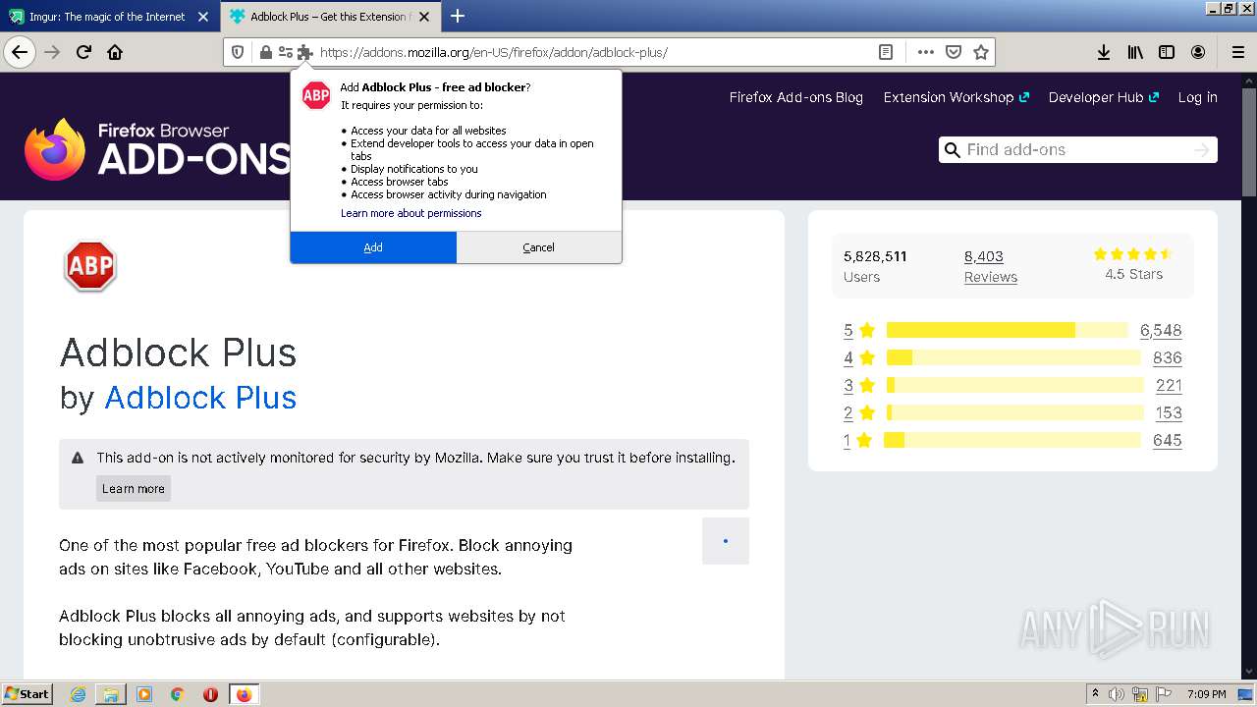Open the Firefox Add-ons Blog link
1257x707 pixels.
click(x=795, y=97)
